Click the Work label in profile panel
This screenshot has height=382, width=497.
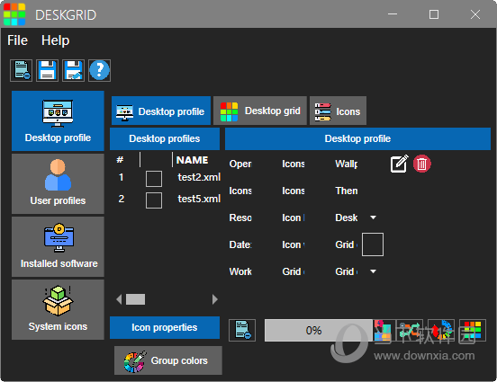coord(240,271)
